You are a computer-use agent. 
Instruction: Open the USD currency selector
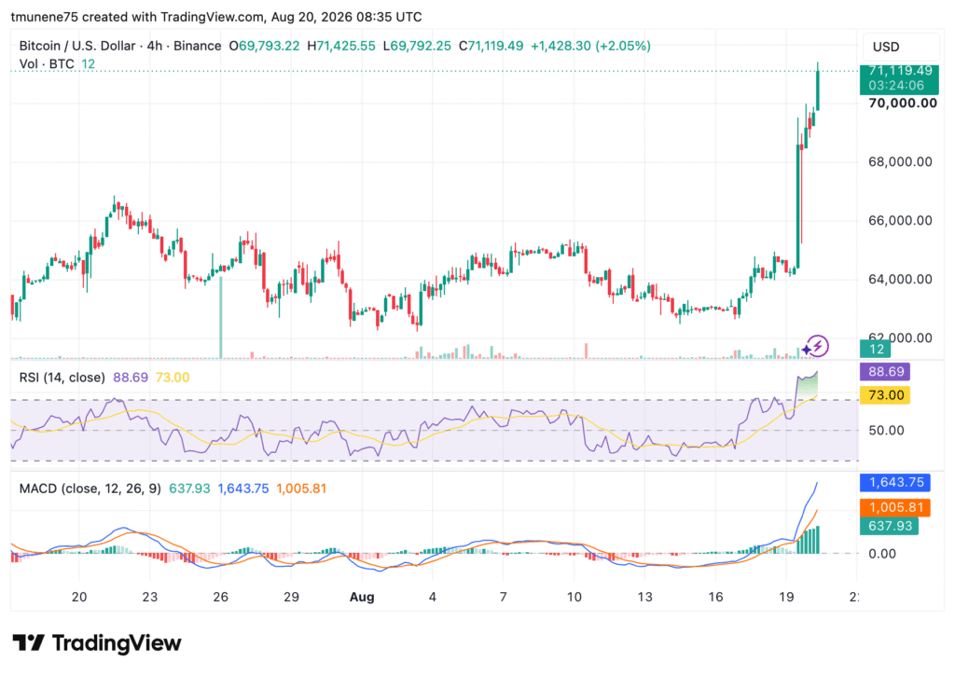[x=900, y=47]
